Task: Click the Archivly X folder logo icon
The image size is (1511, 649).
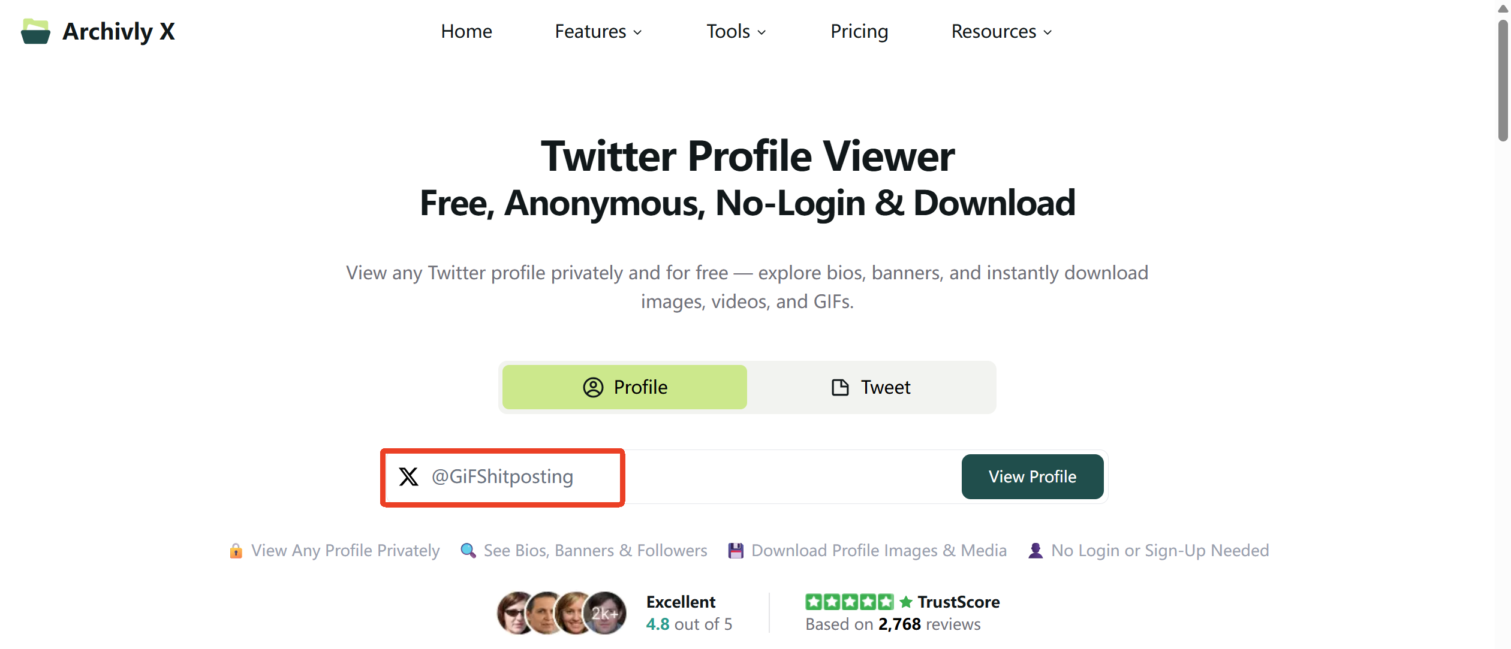Action: click(35, 31)
